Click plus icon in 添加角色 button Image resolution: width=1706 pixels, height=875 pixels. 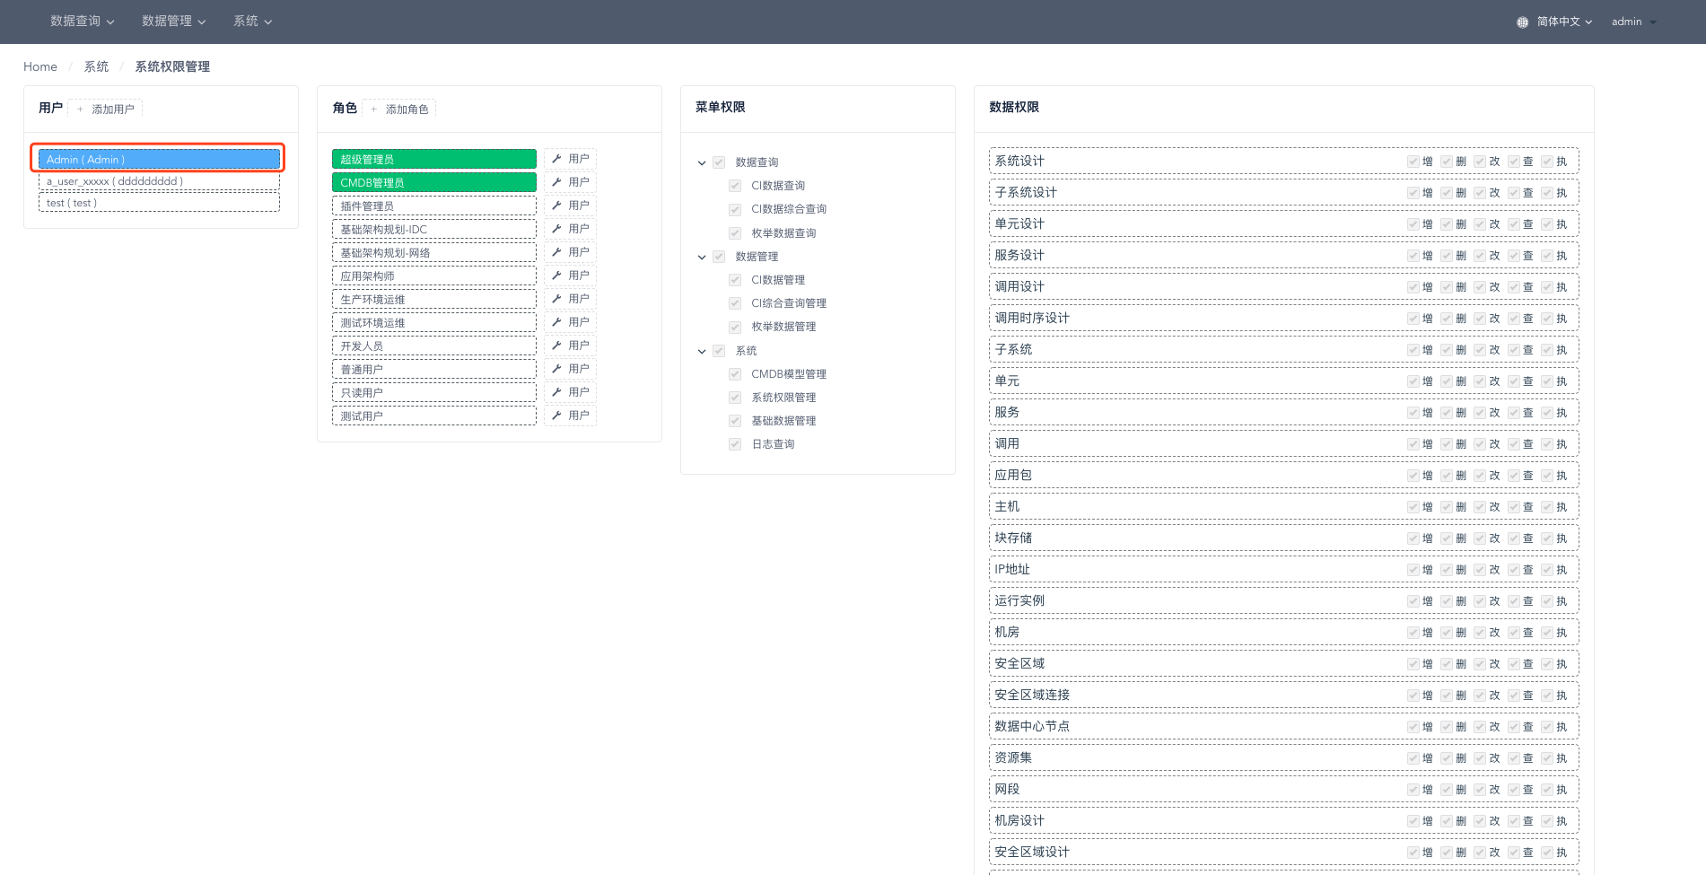click(x=373, y=109)
